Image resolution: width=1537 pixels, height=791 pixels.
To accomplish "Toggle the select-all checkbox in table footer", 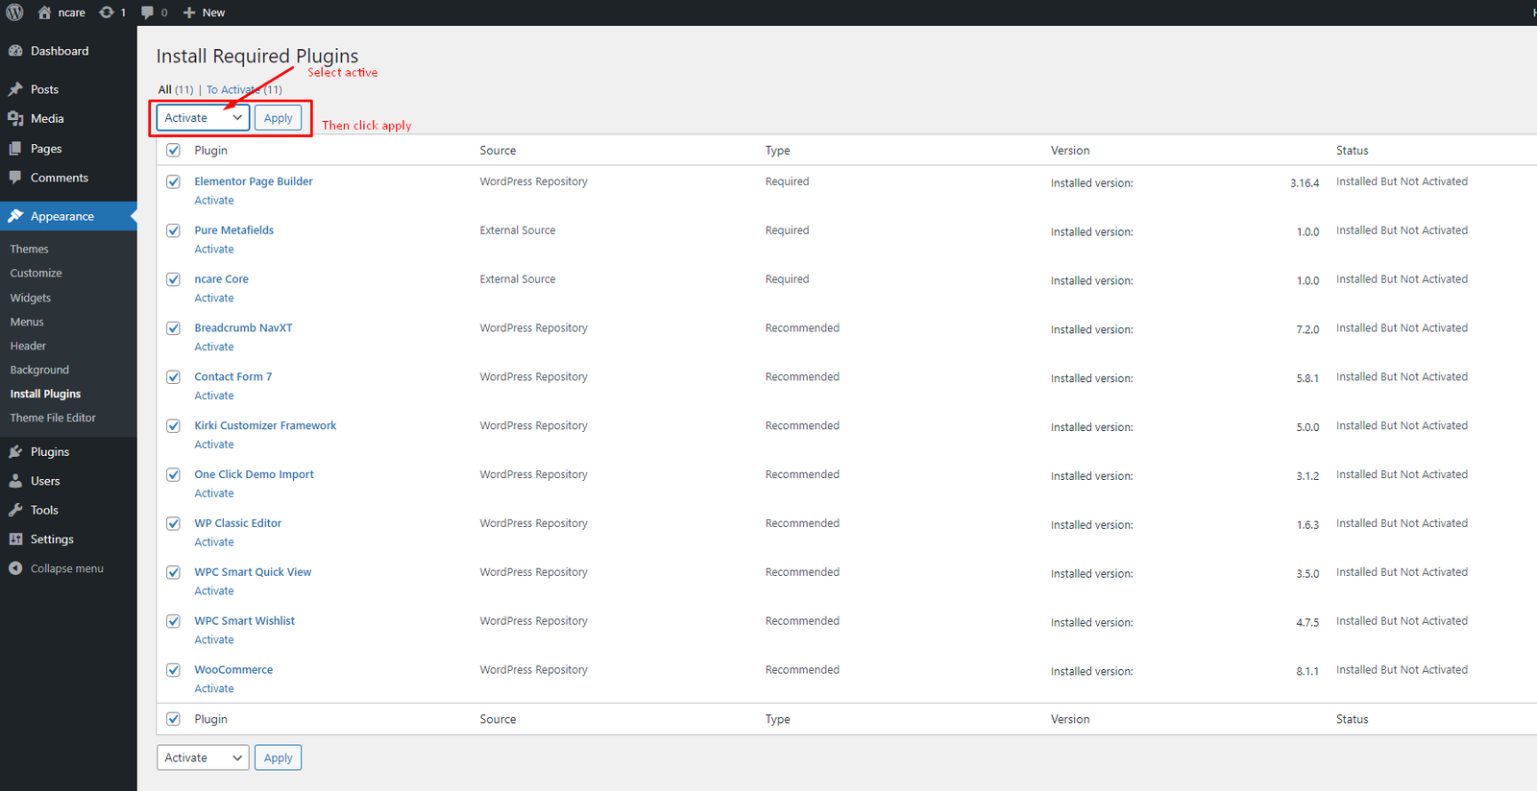I will point(173,719).
